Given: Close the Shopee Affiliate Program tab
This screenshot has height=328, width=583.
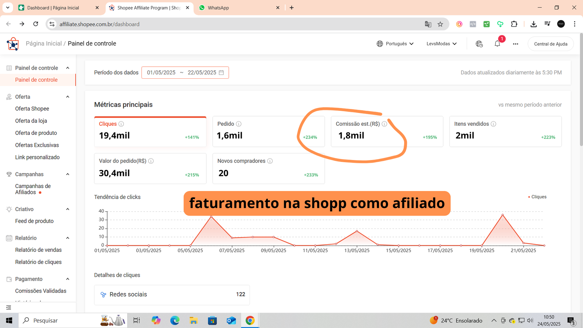Looking at the screenshot, I should point(188,8).
